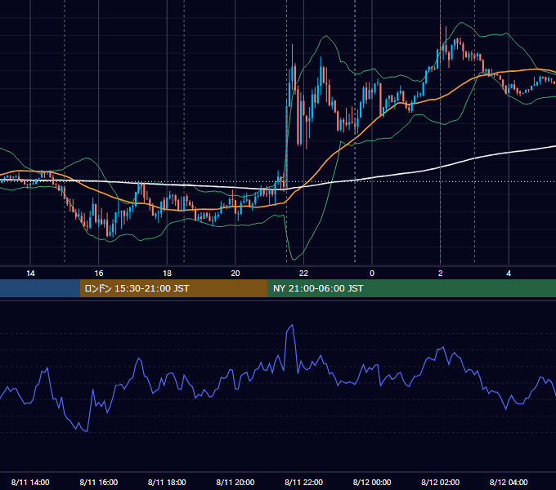Click the 8/11 16:00 date label
Image resolution: width=556 pixels, height=490 pixels.
99,482
